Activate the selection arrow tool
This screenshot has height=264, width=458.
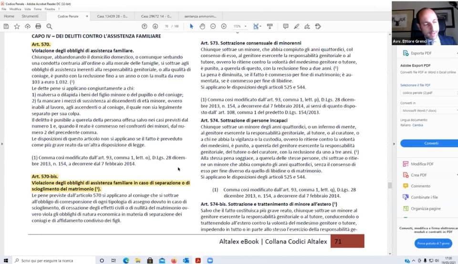[191, 26]
